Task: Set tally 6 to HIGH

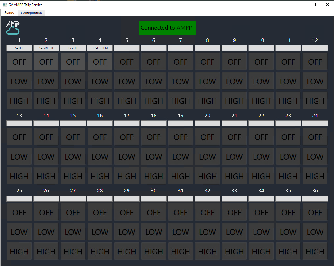Action: [153, 100]
